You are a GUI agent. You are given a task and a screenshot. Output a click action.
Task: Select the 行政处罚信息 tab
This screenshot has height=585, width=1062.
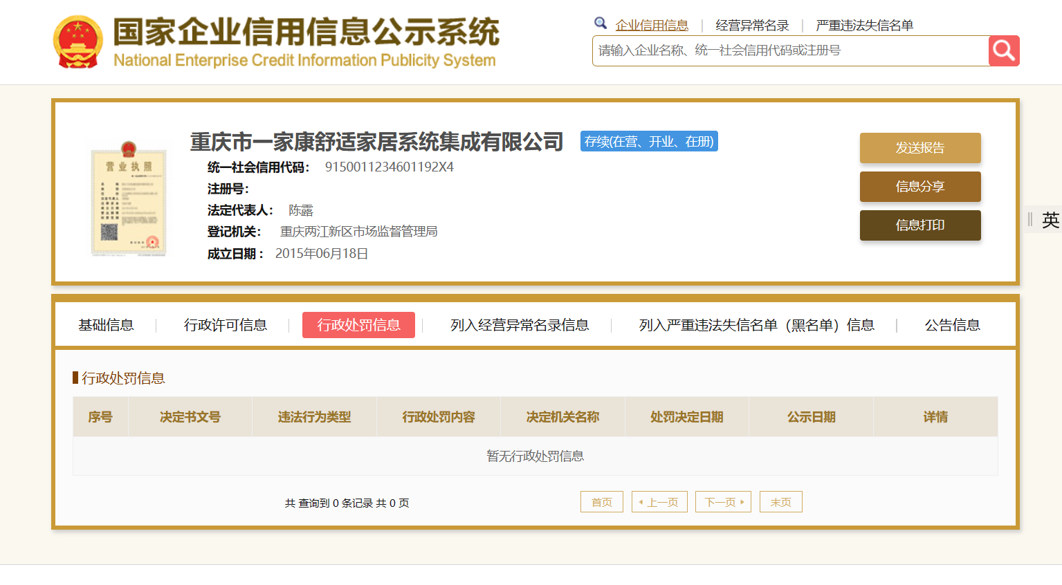[x=358, y=325]
